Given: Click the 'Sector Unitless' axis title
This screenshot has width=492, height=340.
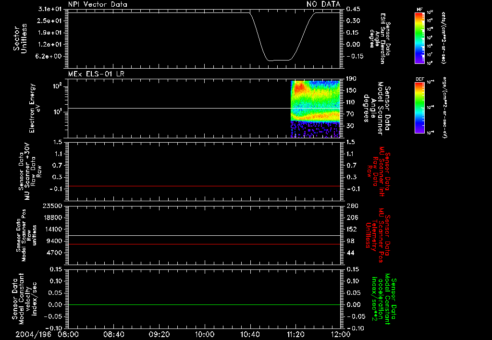Looking at the screenshot, I should tap(20, 38).
